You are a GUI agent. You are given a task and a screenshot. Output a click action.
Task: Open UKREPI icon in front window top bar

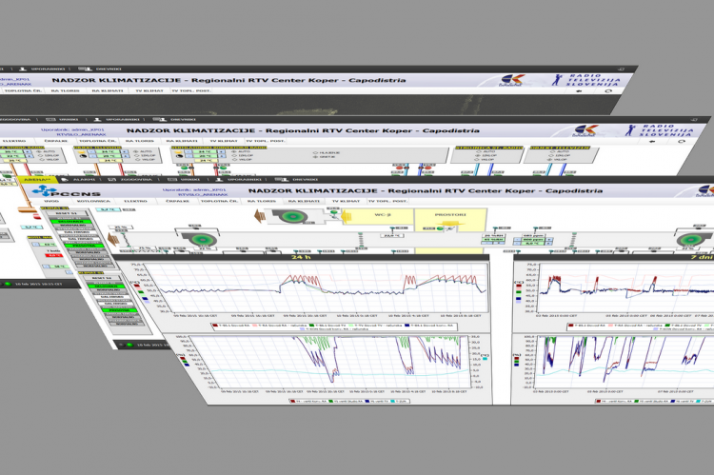pyautogui.click(x=171, y=180)
